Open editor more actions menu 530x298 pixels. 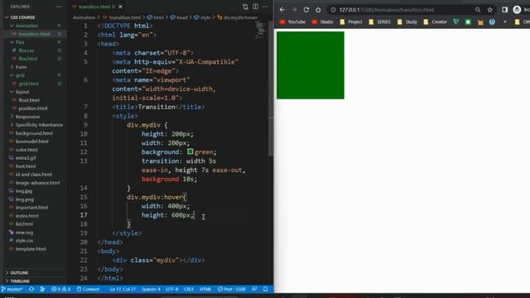(265, 7)
